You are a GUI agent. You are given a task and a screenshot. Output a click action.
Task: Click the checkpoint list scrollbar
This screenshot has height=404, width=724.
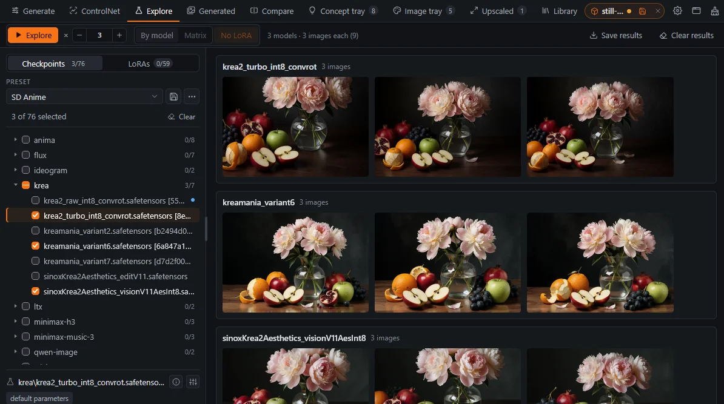[206, 229]
